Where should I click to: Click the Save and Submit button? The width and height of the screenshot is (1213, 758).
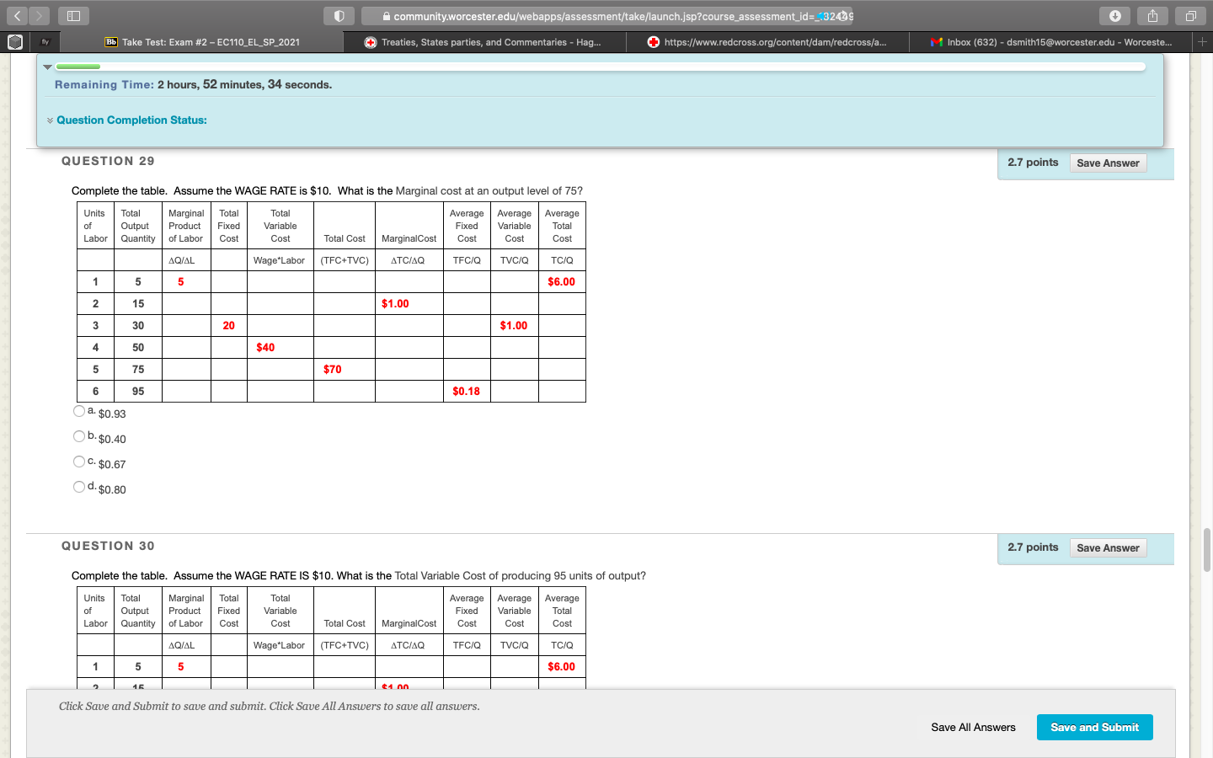[1094, 728]
